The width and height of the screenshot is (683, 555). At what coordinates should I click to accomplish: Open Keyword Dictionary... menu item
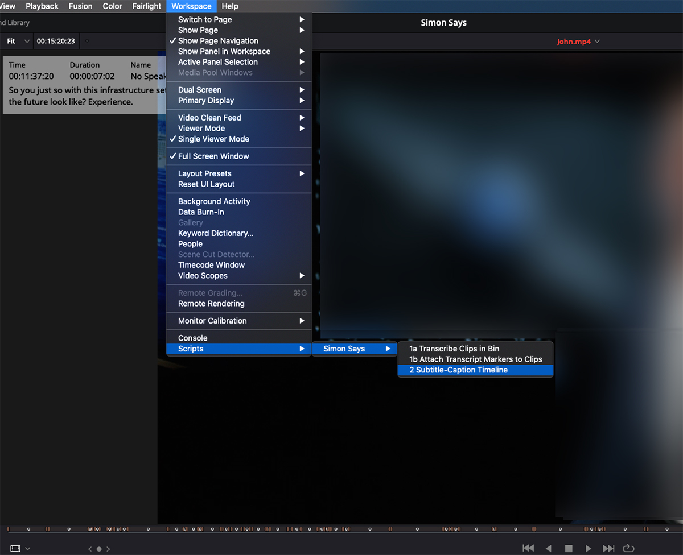239,233
